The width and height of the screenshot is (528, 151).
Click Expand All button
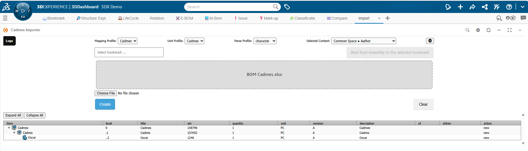13,115
